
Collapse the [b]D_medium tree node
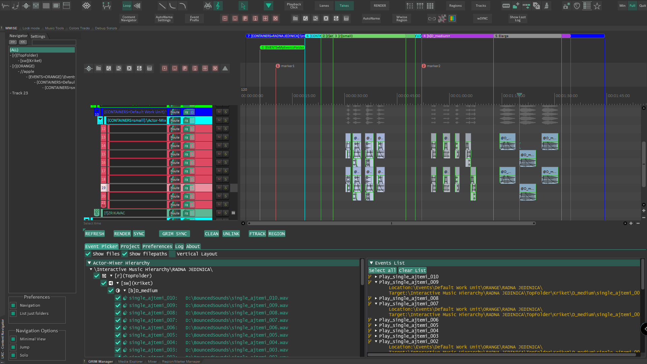point(125,291)
